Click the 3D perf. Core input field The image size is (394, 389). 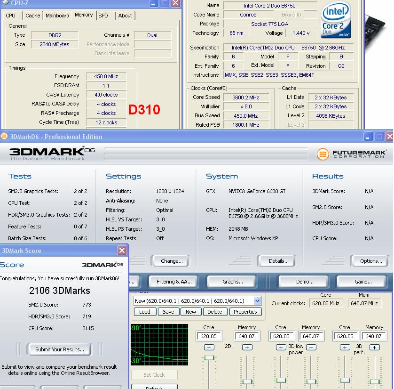pyautogui.click(x=346, y=336)
